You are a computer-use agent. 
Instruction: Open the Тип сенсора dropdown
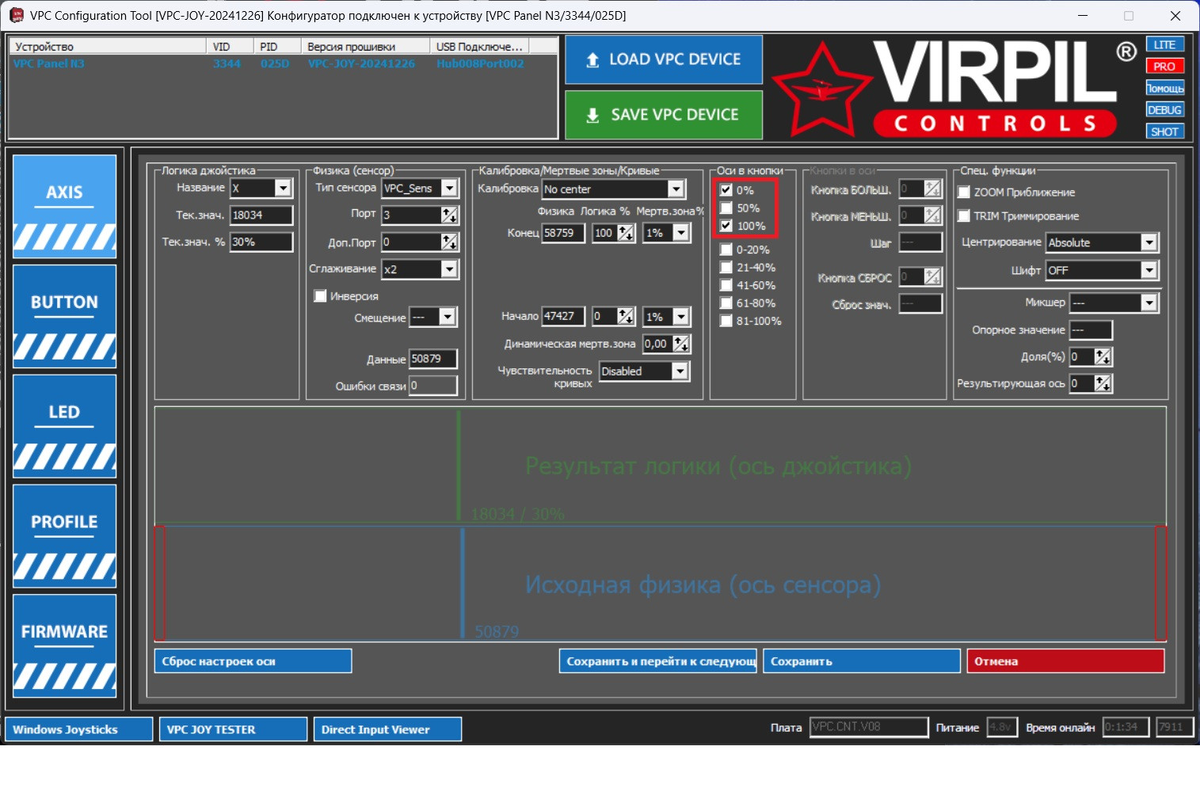[x=449, y=188]
